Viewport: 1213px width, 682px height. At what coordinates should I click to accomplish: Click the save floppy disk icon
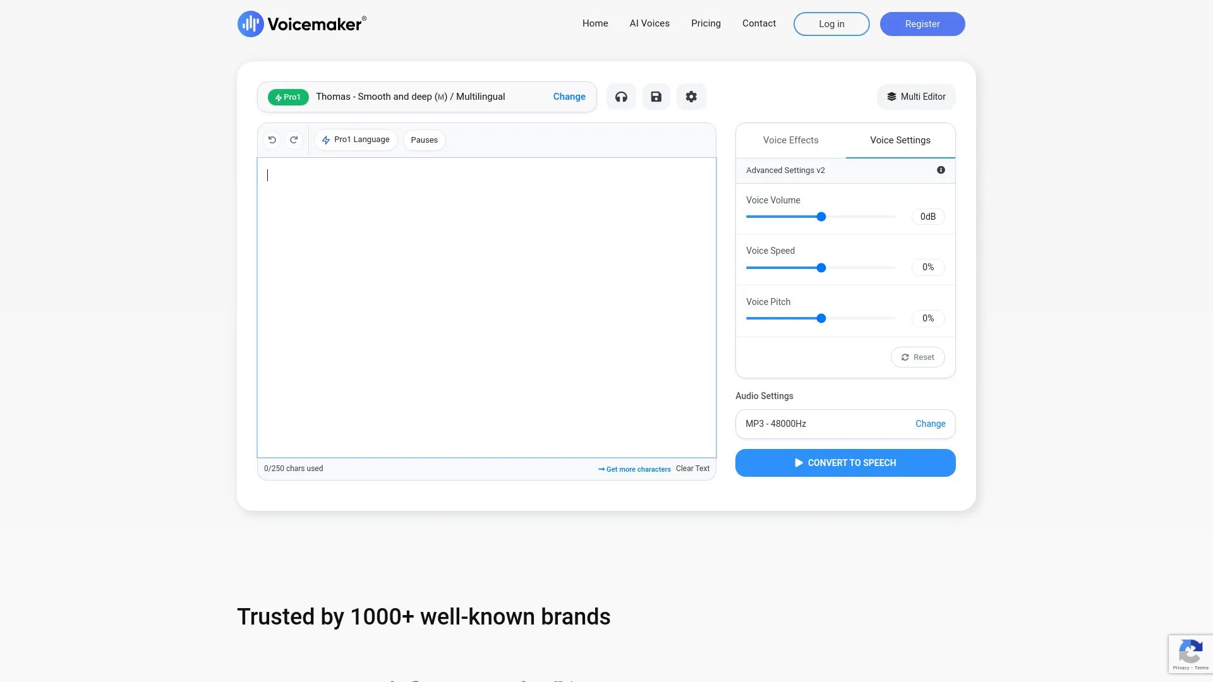click(x=656, y=97)
